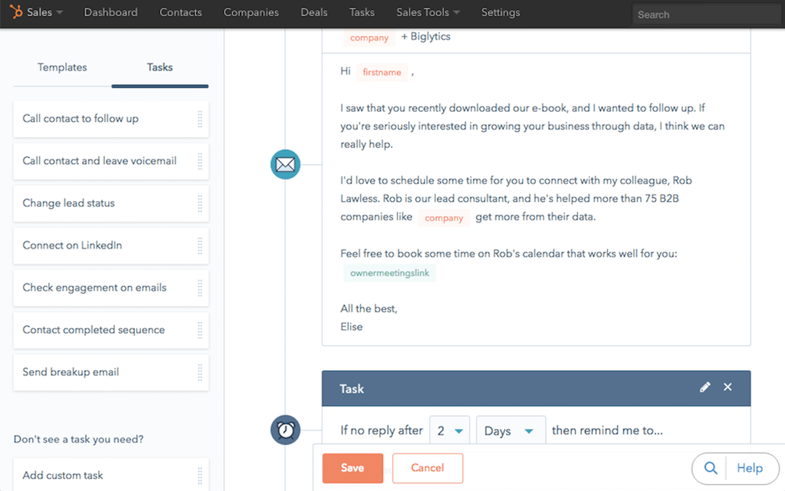The width and height of the screenshot is (785, 491).
Task: Grab the drag handle on Call contact to follow up
Action: 200,119
